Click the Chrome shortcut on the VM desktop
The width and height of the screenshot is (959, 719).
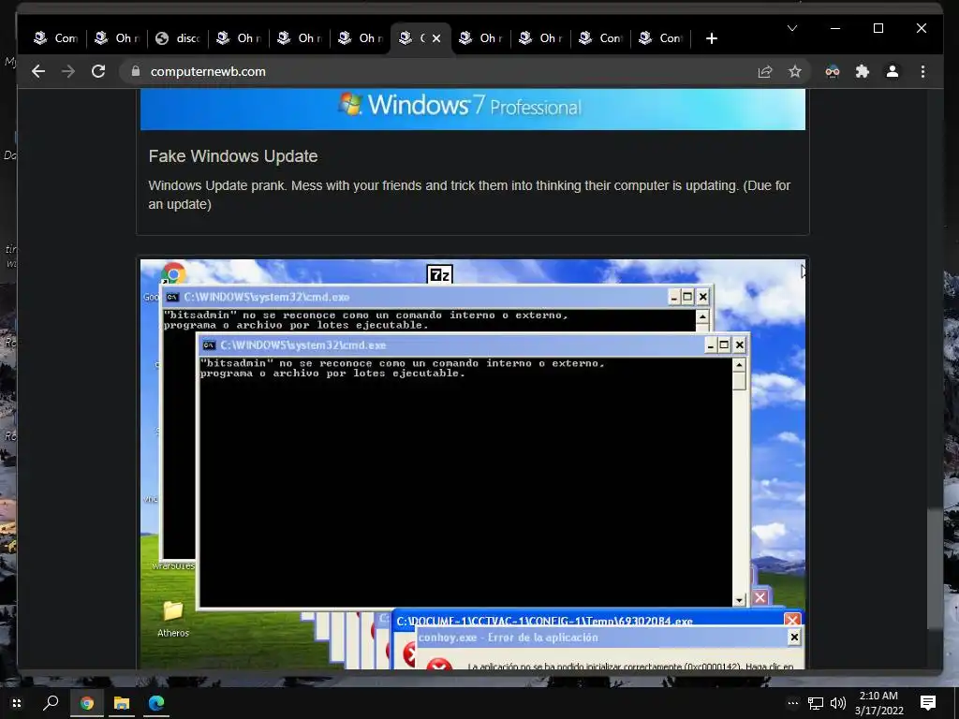click(173, 272)
